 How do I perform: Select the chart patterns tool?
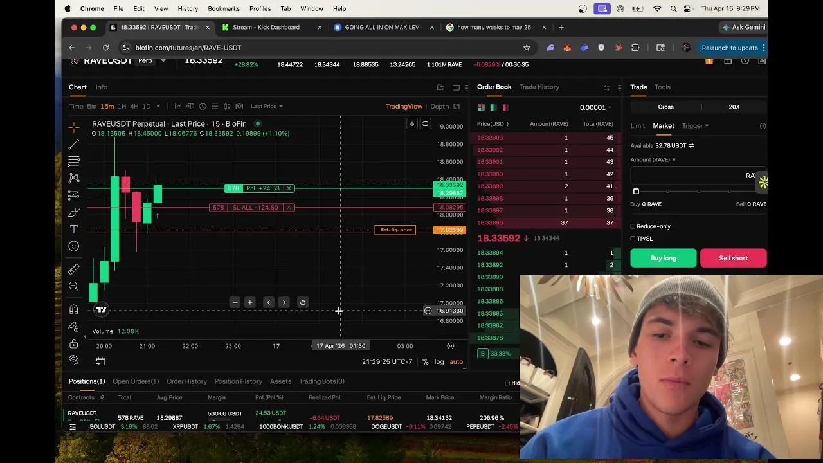(x=74, y=178)
